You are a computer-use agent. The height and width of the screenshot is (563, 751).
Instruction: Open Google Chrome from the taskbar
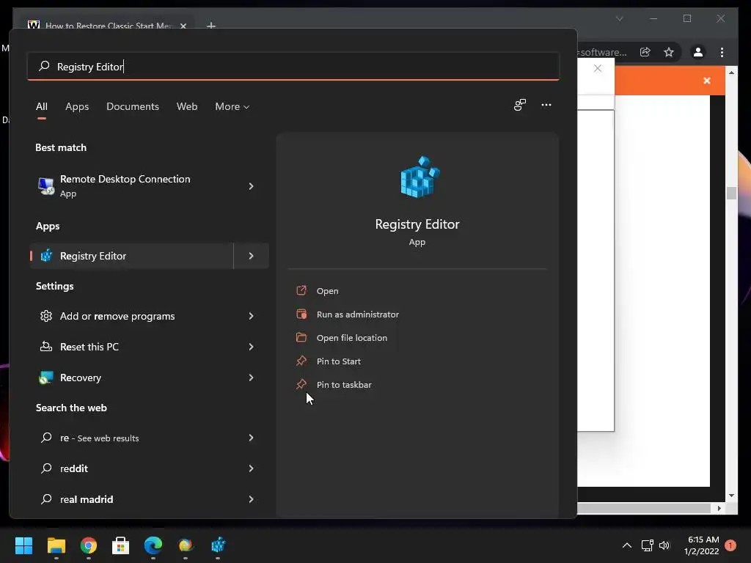click(x=89, y=545)
